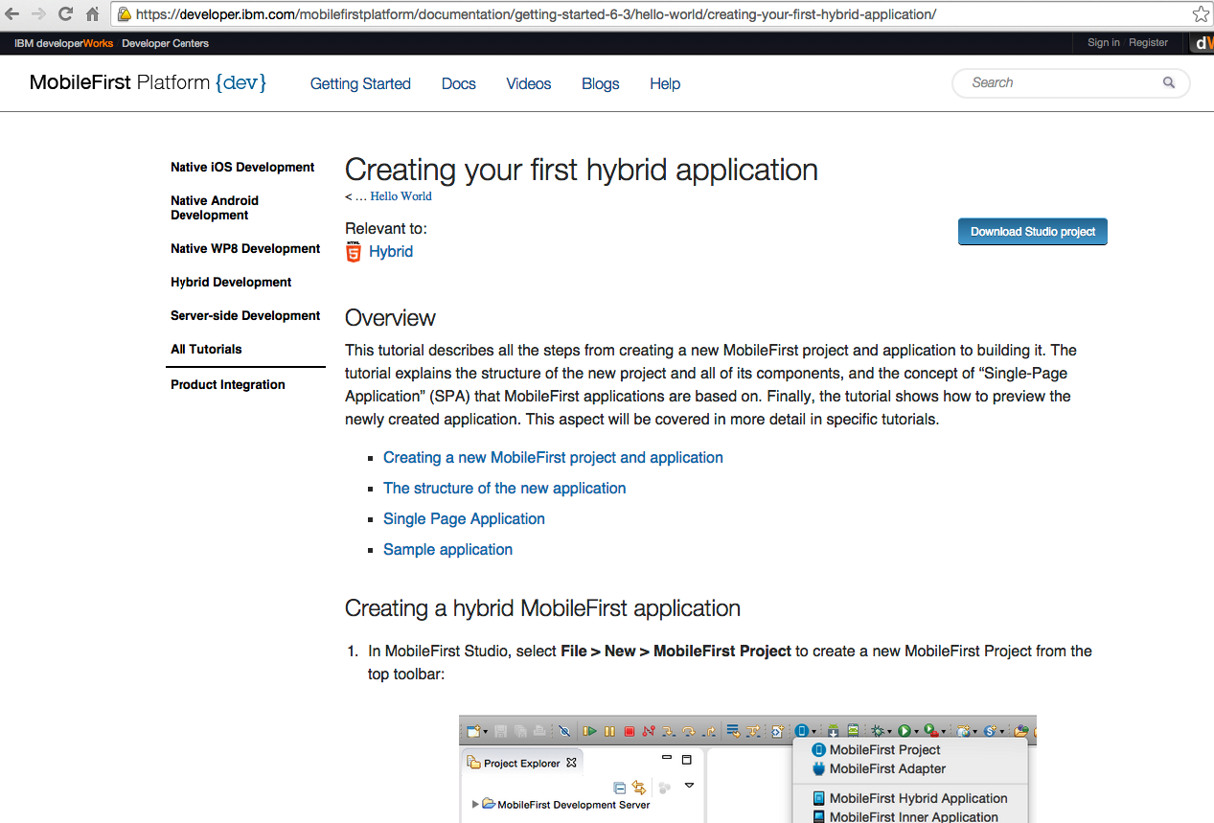The width and height of the screenshot is (1214, 823).
Task: Select Native Android Development in sidebar
Action: (215, 208)
